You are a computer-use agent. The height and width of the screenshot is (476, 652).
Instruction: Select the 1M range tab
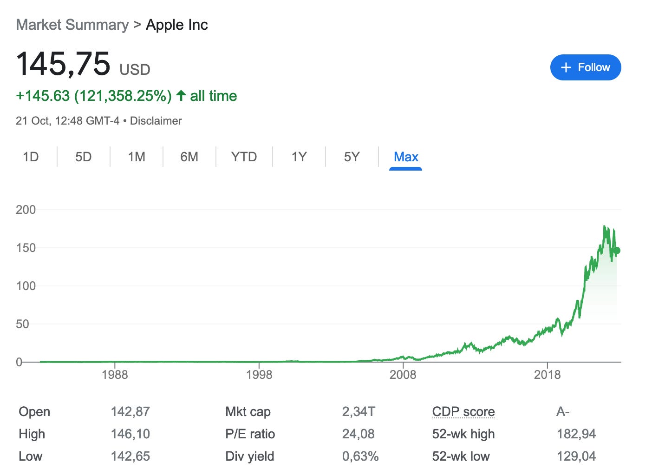[x=137, y=157]
